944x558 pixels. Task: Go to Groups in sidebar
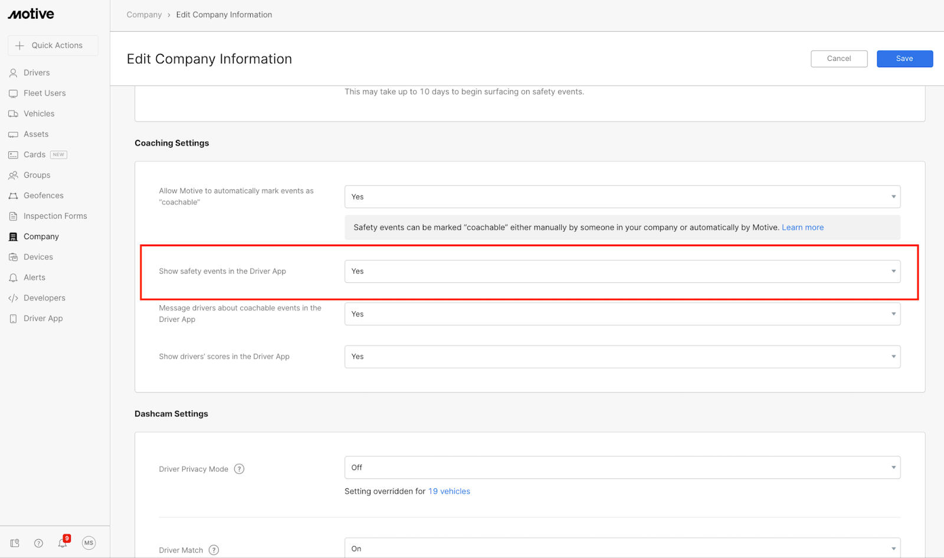37,175
